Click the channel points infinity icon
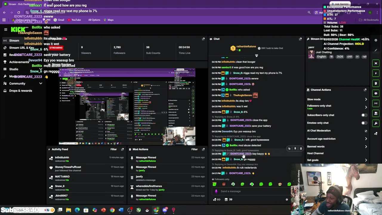382x215 pixels. pos(217,199)
